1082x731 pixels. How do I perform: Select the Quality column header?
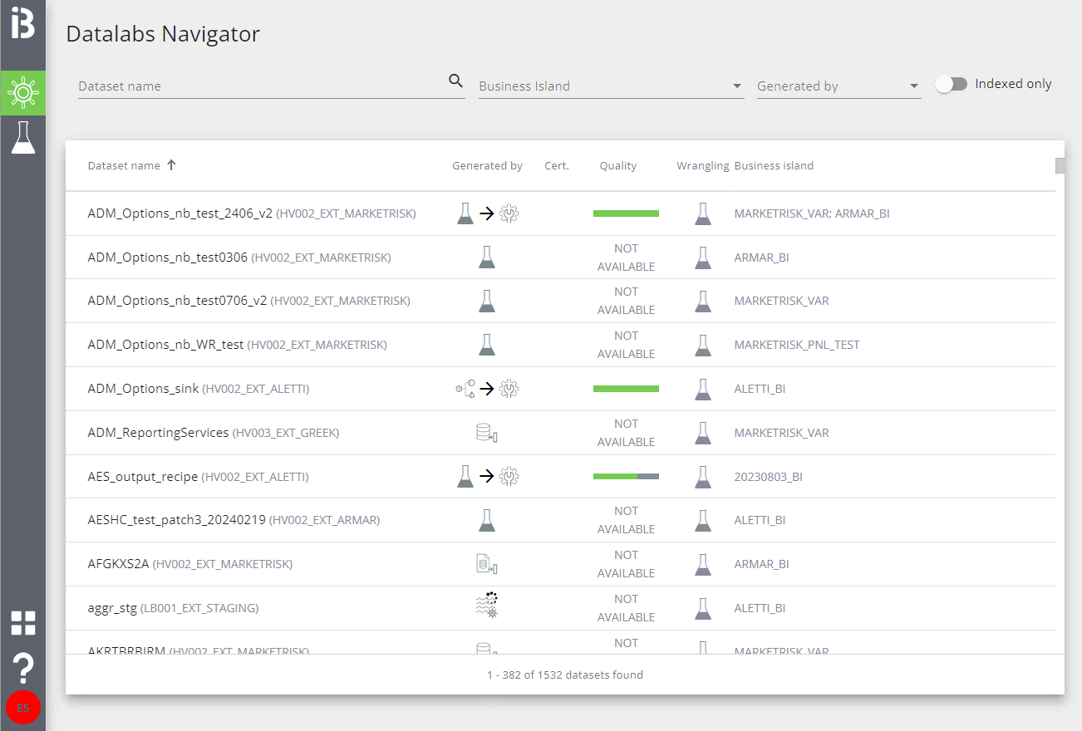[617, 165]
